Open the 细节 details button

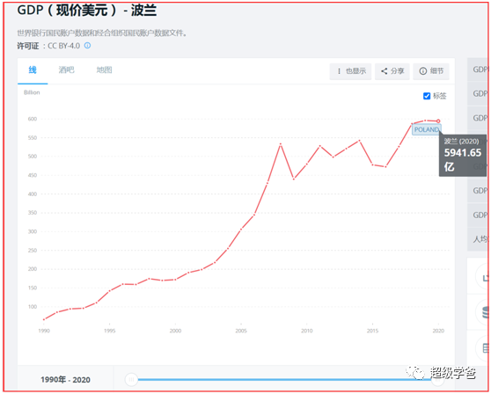point(431,71)
